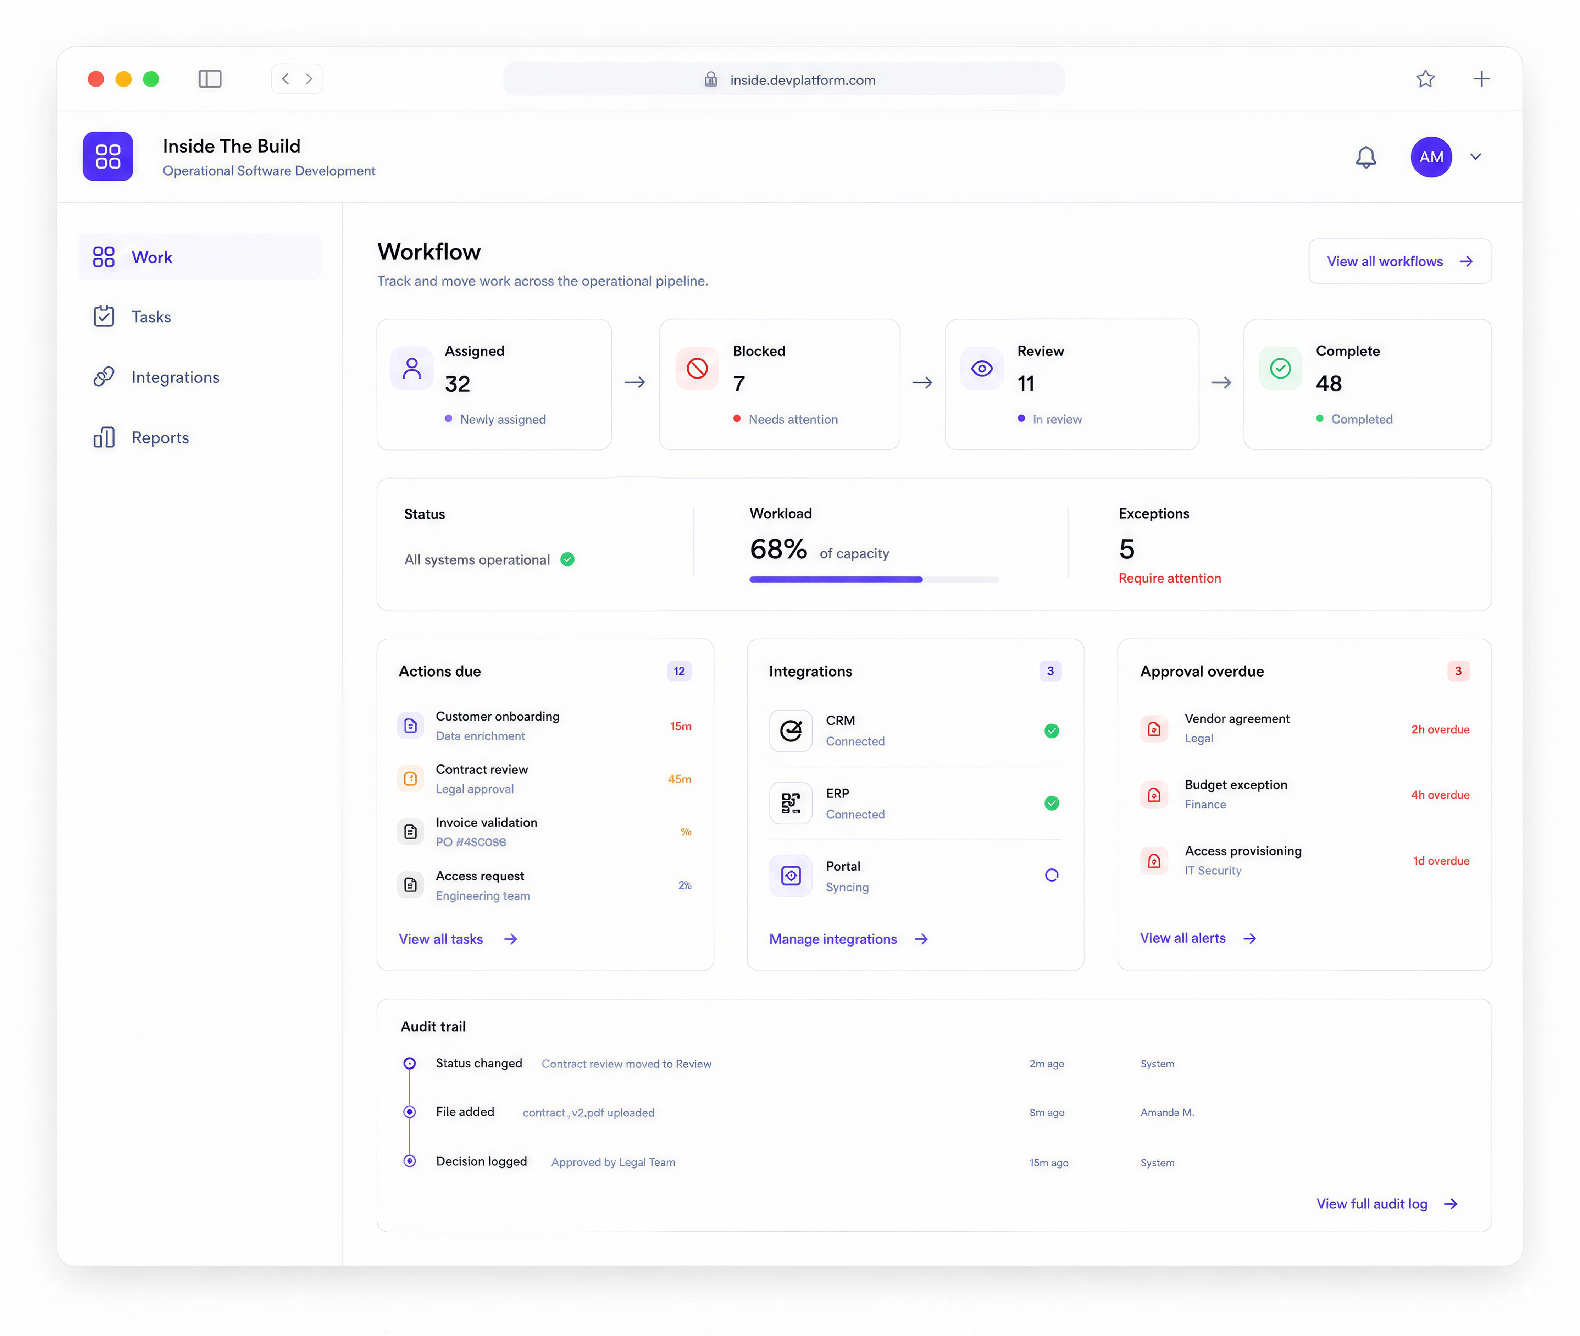This screenshot has width=1580, height=1336.
Task: Click the View all workflows button
Action: tap(1399, 261)
